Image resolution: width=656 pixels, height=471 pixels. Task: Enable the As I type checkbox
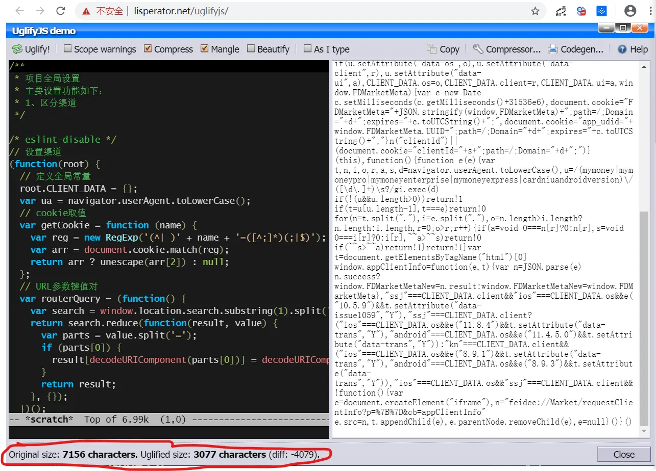[307, 48]
